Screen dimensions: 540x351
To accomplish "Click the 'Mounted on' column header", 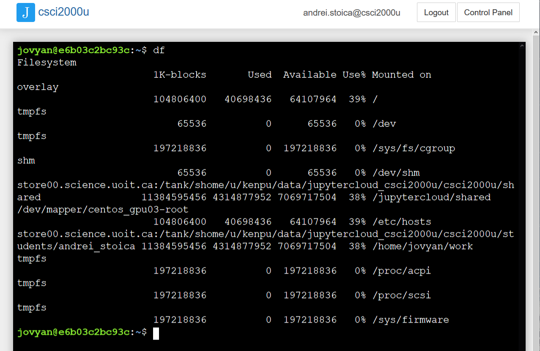I will coord(401,75).
